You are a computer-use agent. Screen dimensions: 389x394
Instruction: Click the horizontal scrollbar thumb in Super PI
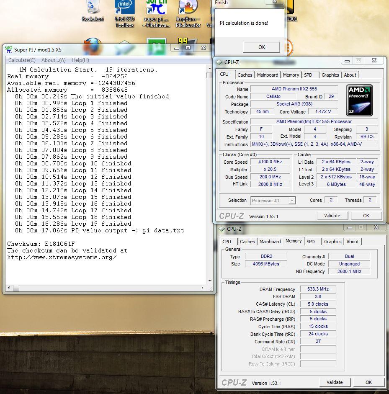[x=16, y=288]
